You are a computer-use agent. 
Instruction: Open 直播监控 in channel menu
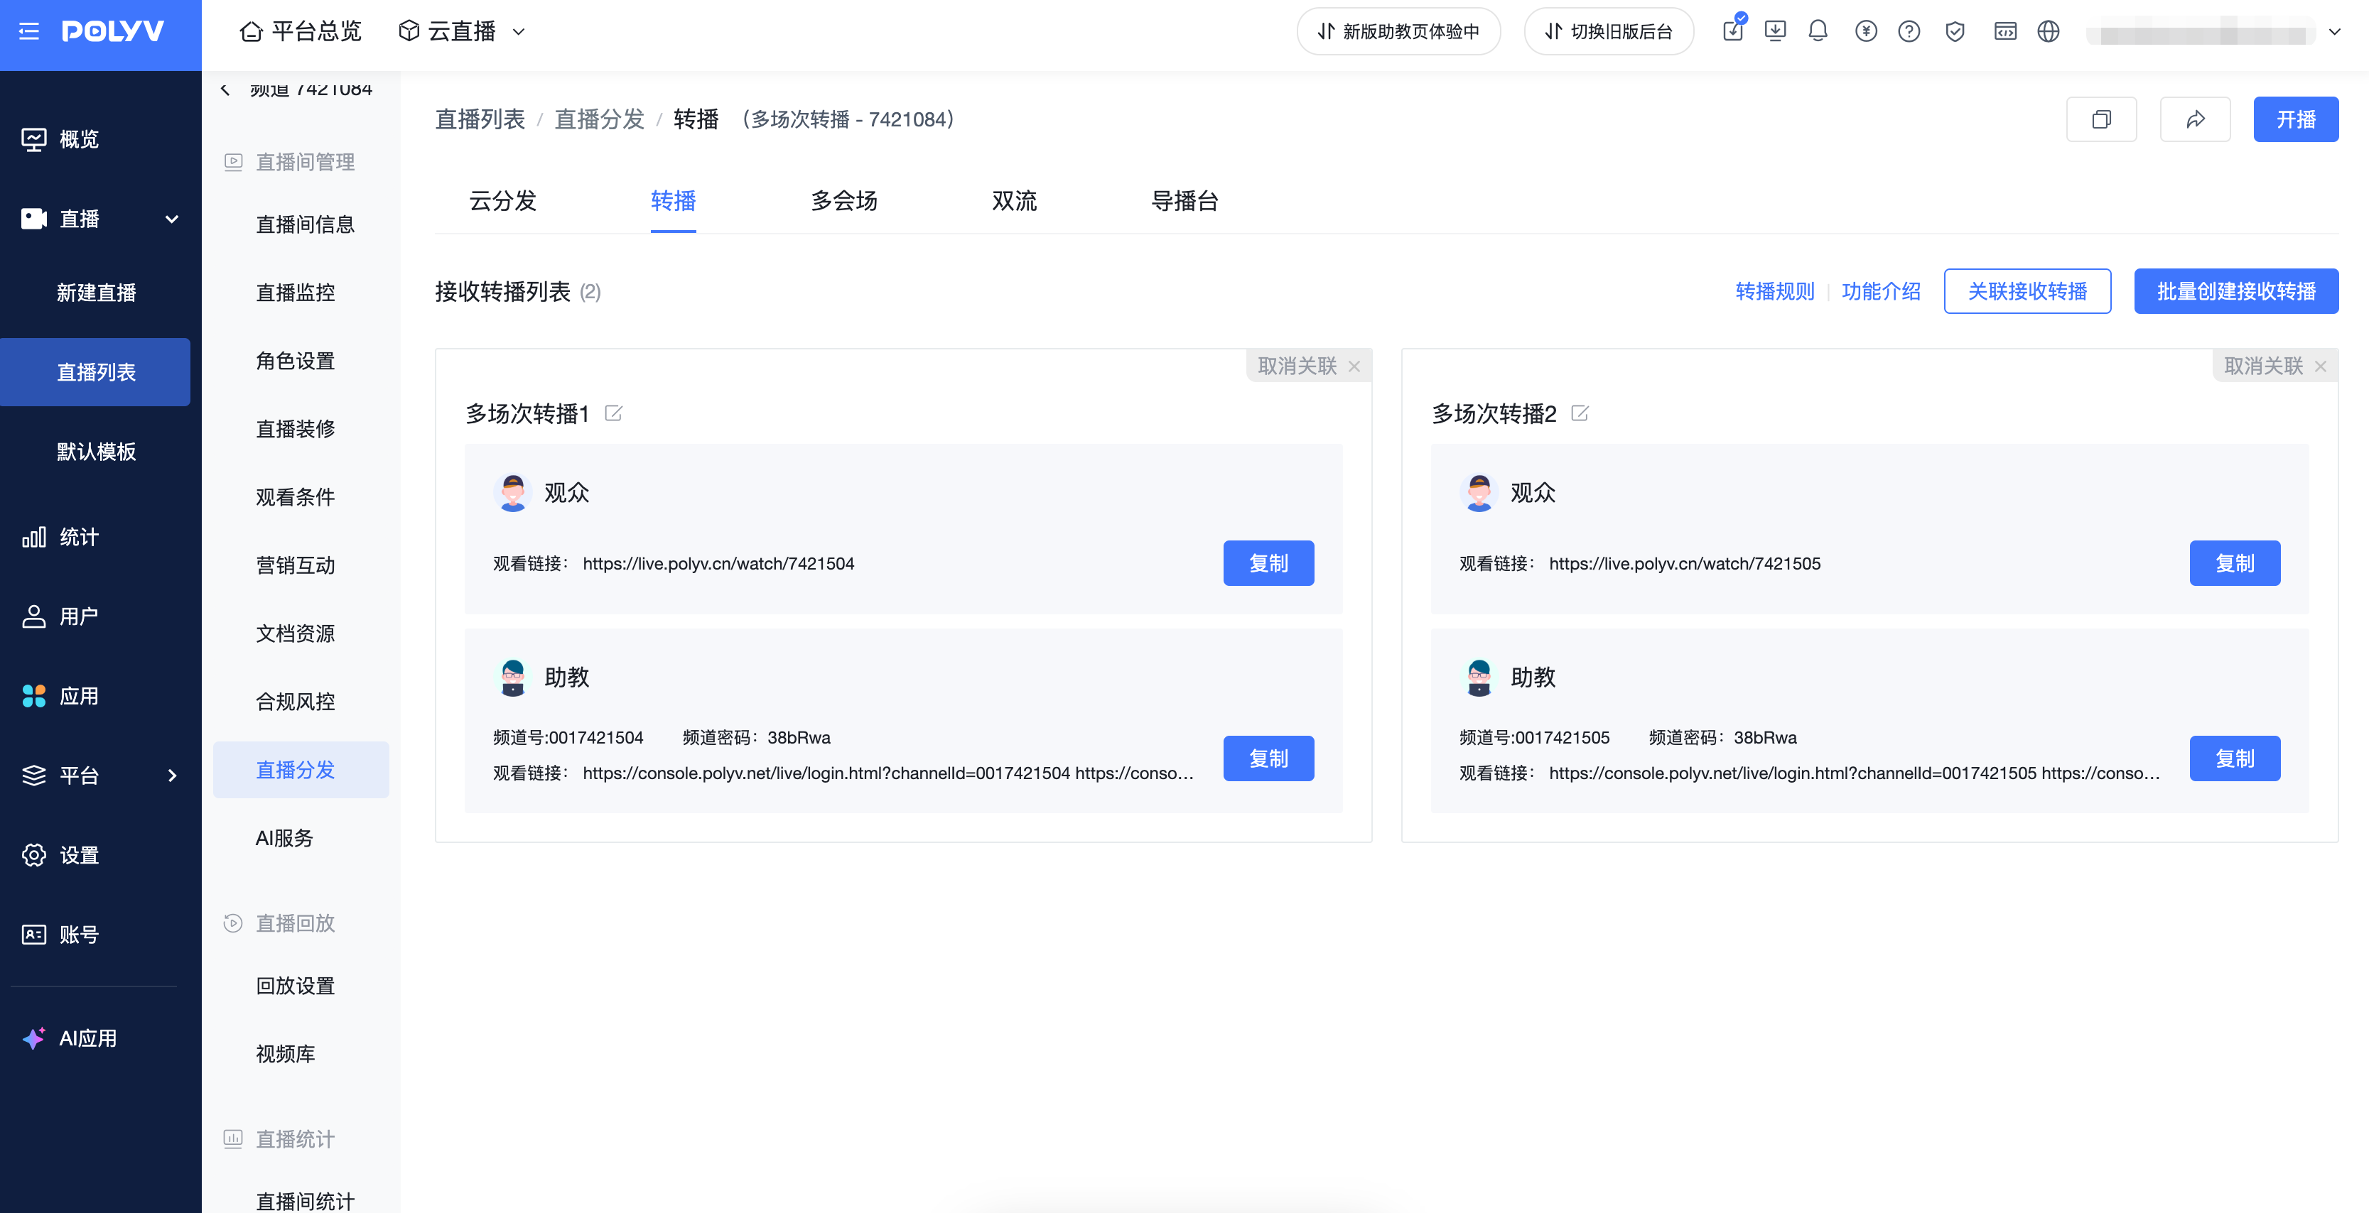(295, 292)
